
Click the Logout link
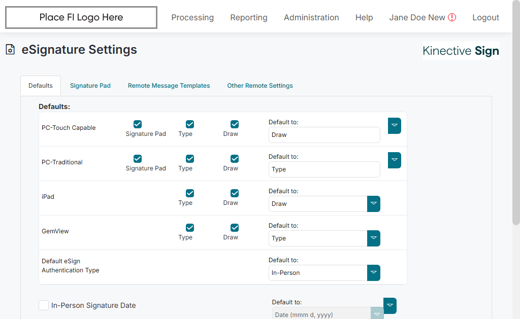(485, 18)
